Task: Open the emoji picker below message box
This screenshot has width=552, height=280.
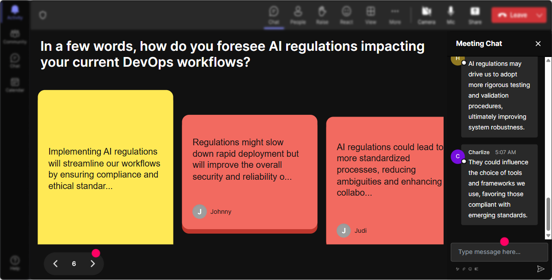Action: pos(470,269)
